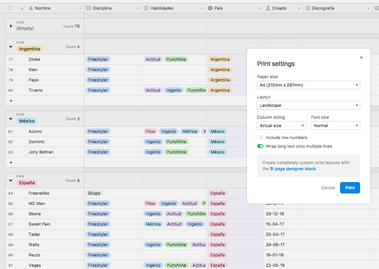Viewport: 379px width, 269px height.
Task: Add a row to the Argentina group
Action: [11, 101]
